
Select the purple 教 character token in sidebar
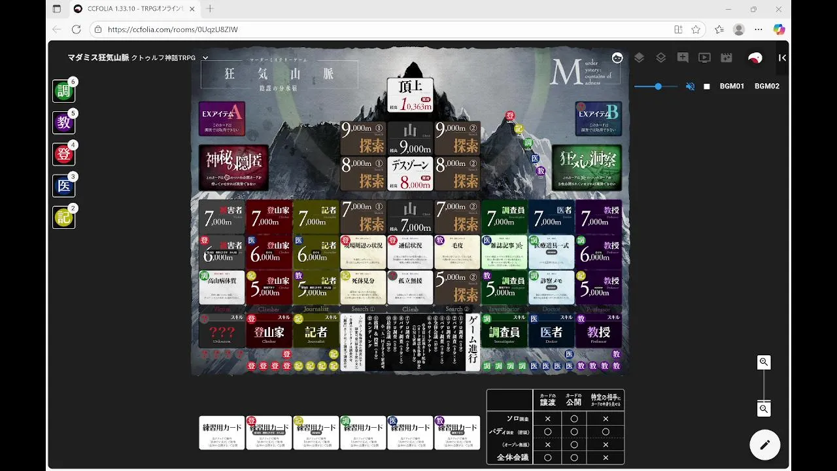click(x=63, y=123)
